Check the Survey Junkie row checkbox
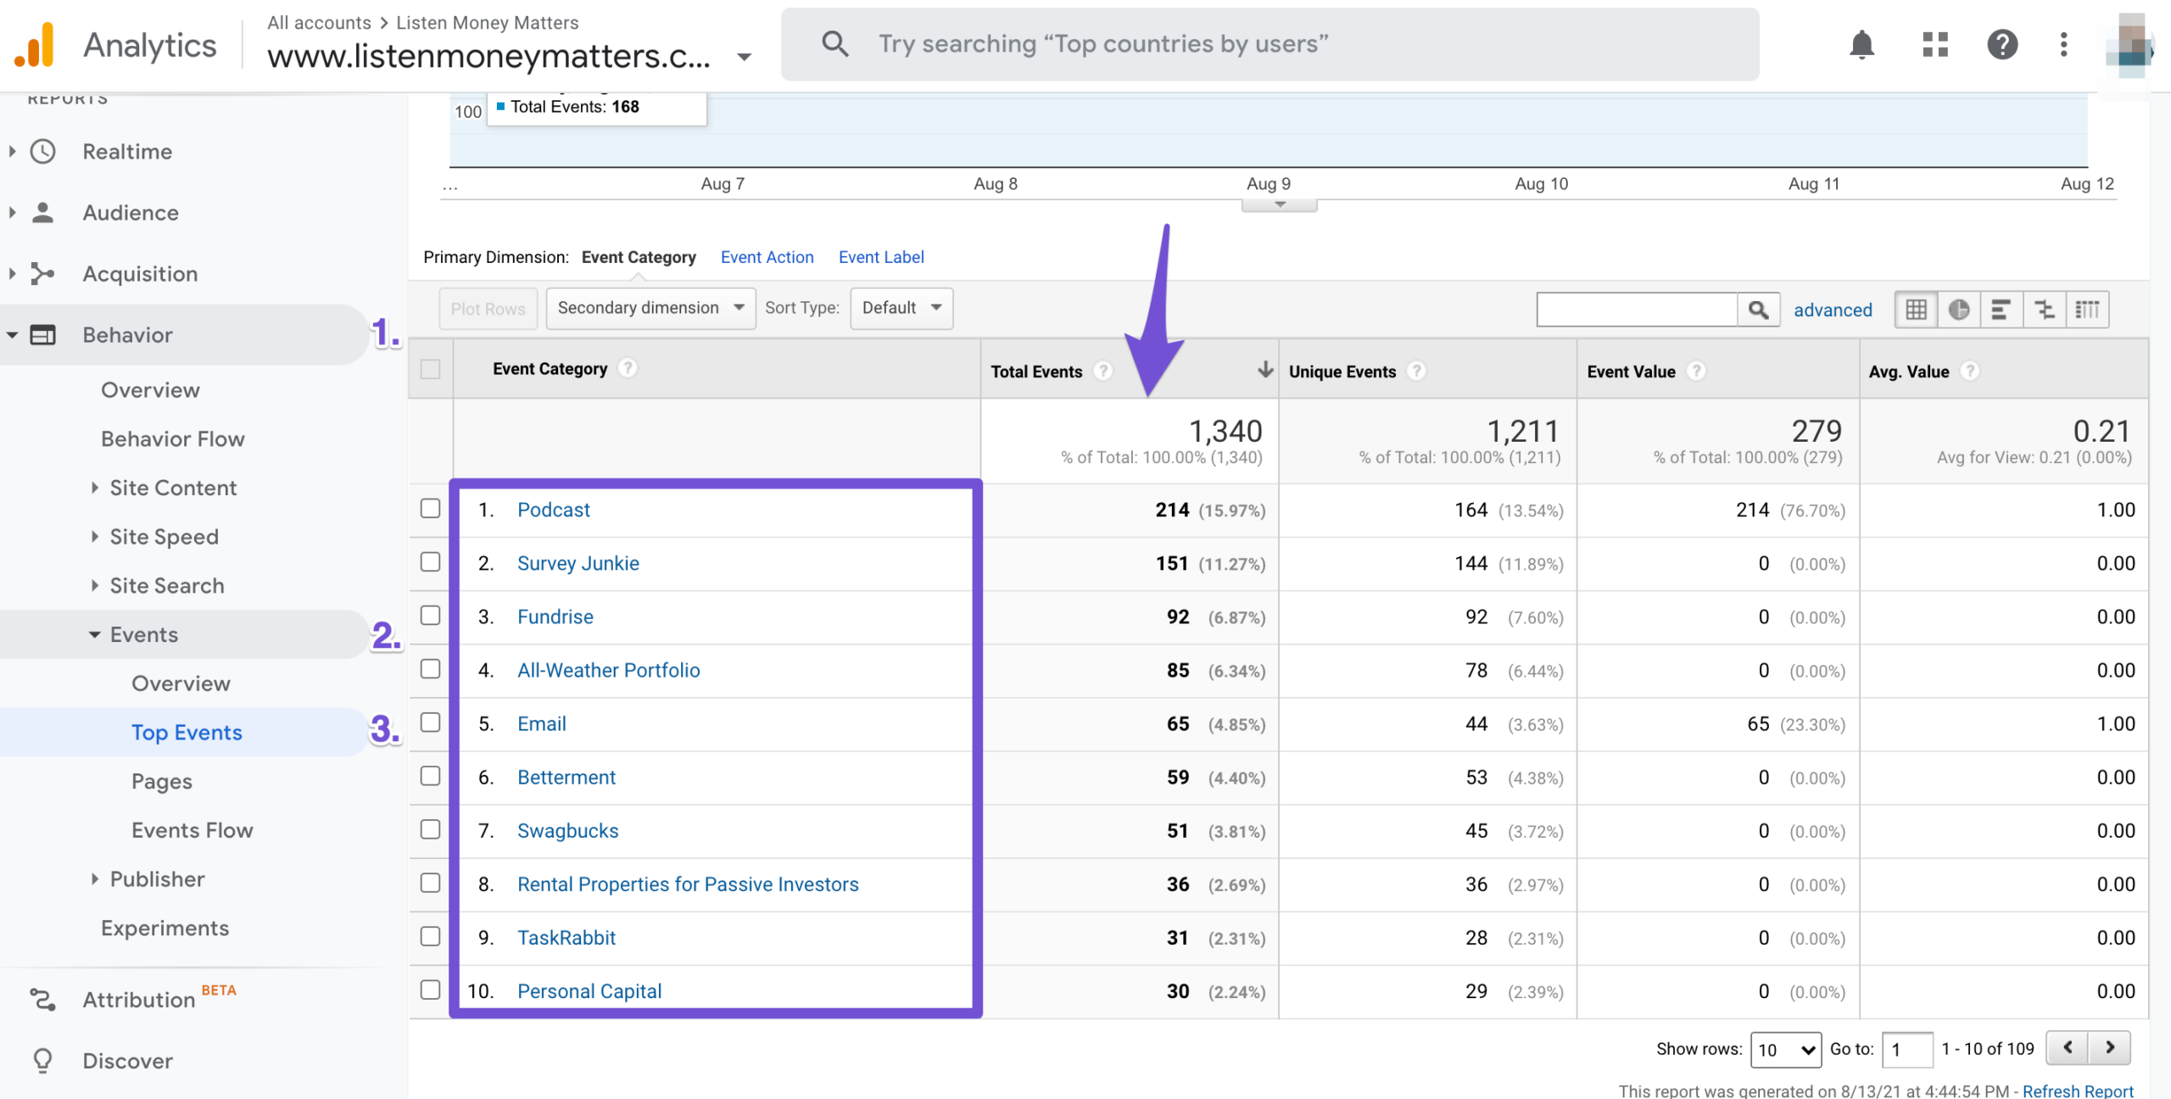This screenshot has width=2171, height=1099. tap(431, 562)
